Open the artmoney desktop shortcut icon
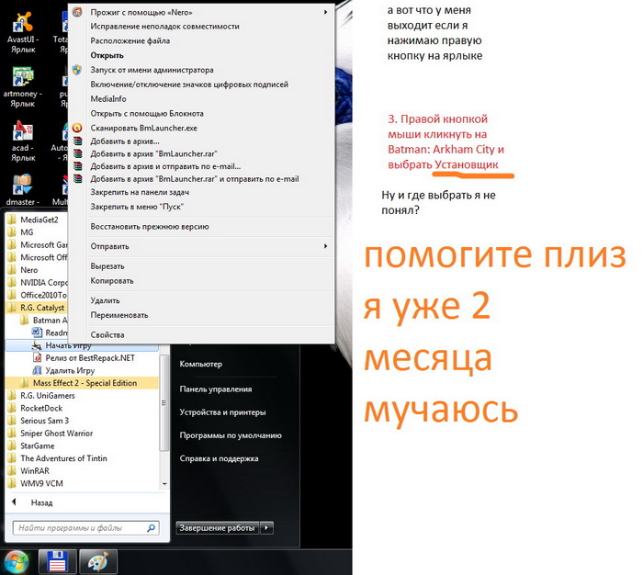This screenshot has height=575, width=643. tap(23, 76)
